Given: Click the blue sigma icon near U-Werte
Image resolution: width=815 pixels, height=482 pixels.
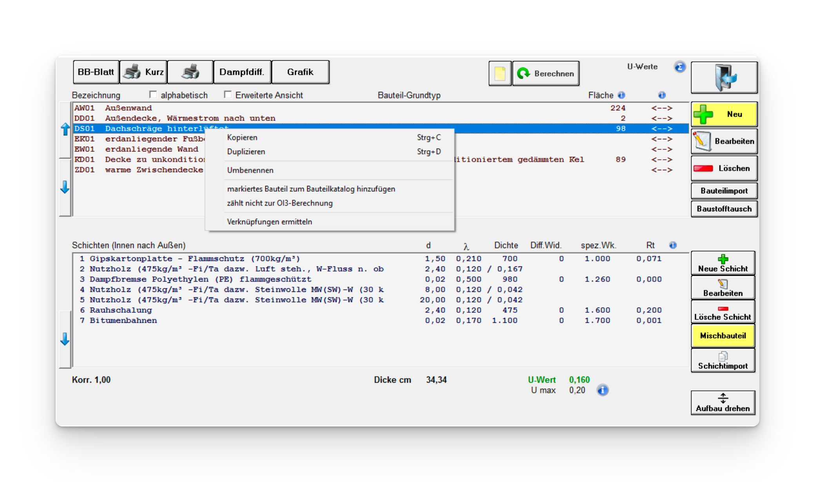Looking at the screenshot, I should pos(680,67).
